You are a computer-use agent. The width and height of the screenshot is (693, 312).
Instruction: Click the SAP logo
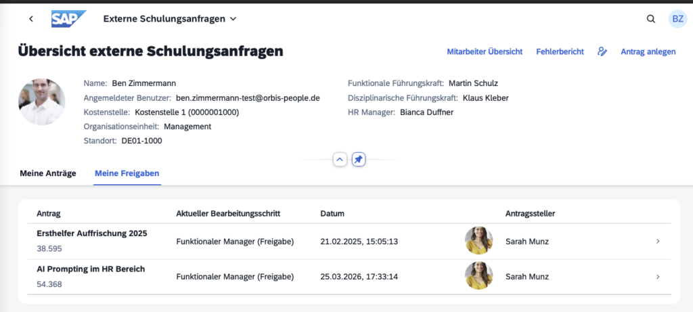[x=68, y=19]
